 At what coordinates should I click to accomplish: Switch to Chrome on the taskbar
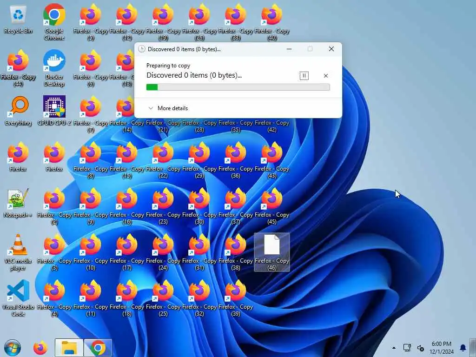point(98,348)
